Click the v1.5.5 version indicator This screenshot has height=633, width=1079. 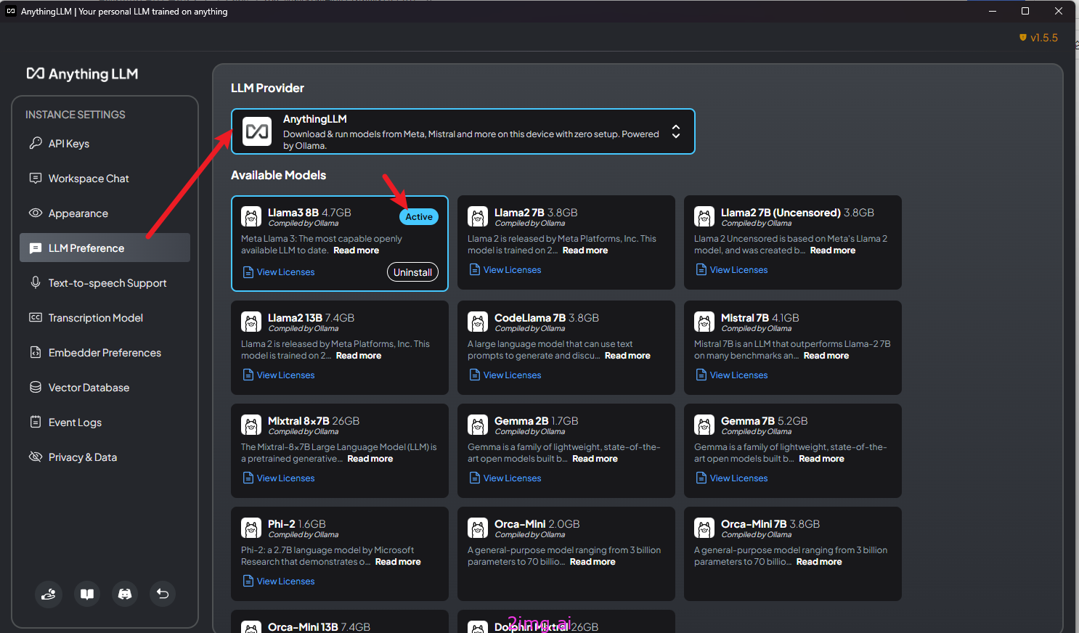[1038, 38]
